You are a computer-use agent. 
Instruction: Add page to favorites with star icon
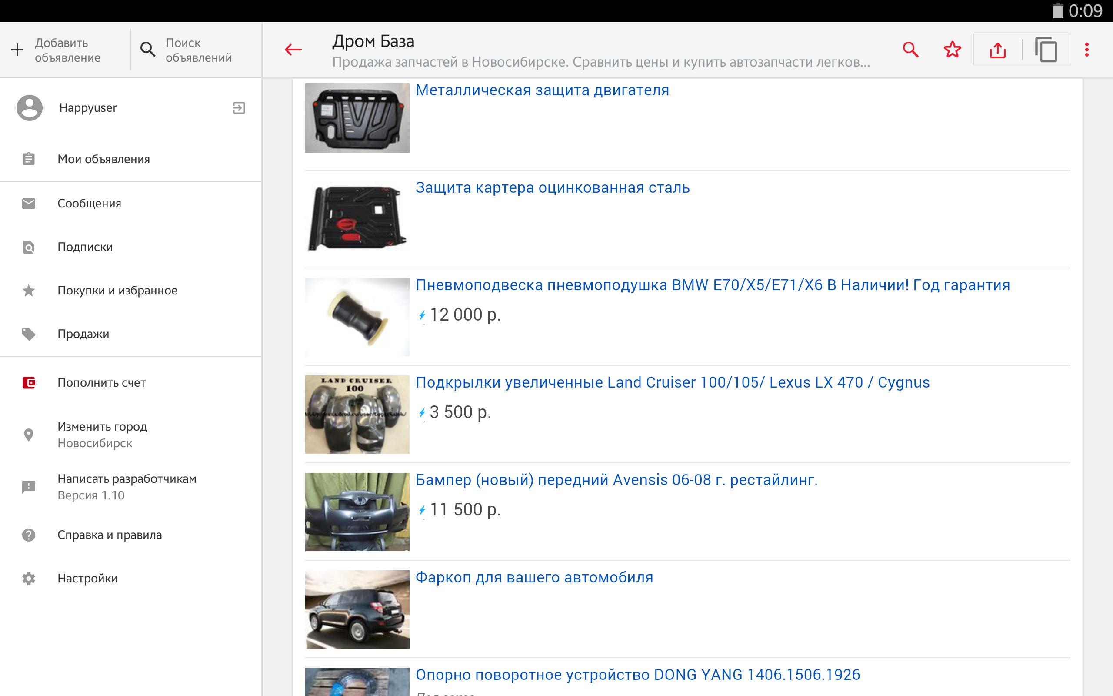click(952, 50)
